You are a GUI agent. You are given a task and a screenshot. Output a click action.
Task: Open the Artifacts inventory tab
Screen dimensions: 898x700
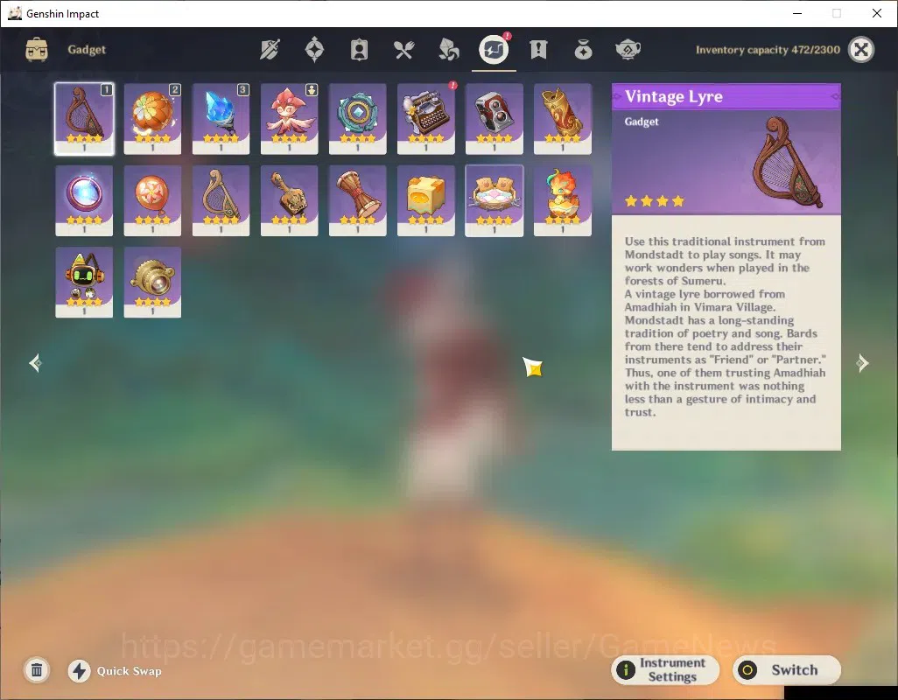pos(314,50)
